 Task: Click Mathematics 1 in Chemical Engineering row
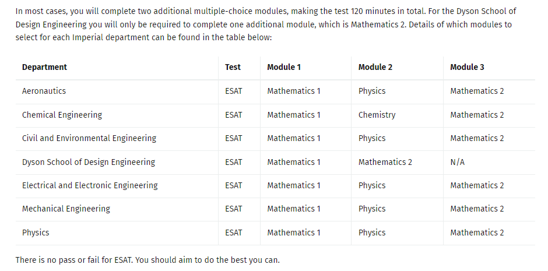click(x=294, y=115)
